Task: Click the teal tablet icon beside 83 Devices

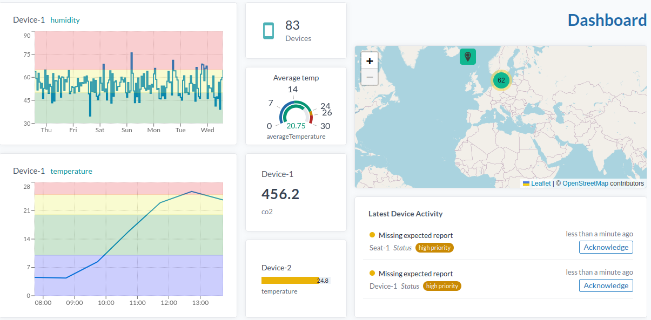Action: click(x=269, y=30)
